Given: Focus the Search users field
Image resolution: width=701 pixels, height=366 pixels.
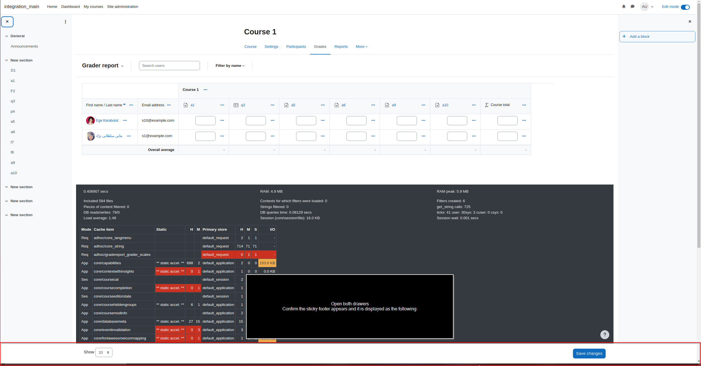Looking at the screenshot, I should tap(169, 66).
